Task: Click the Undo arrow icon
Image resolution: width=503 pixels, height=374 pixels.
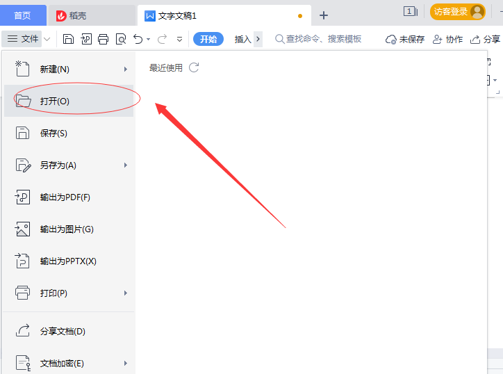Action: 138,39
